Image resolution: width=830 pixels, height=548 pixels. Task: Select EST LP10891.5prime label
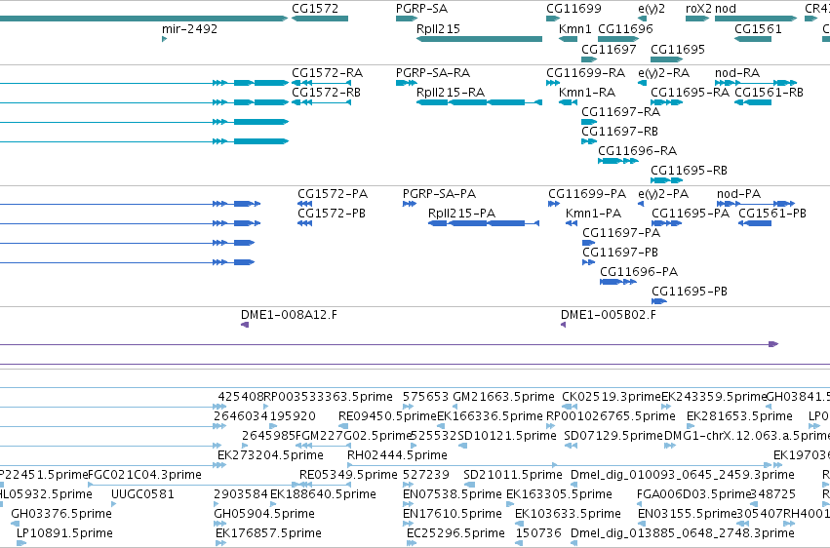pos(64,533)
